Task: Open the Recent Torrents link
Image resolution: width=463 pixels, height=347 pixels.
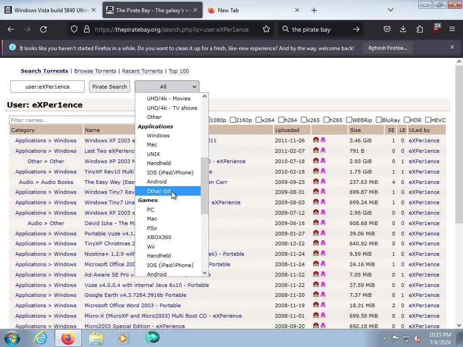Action: tap(142, 71)
